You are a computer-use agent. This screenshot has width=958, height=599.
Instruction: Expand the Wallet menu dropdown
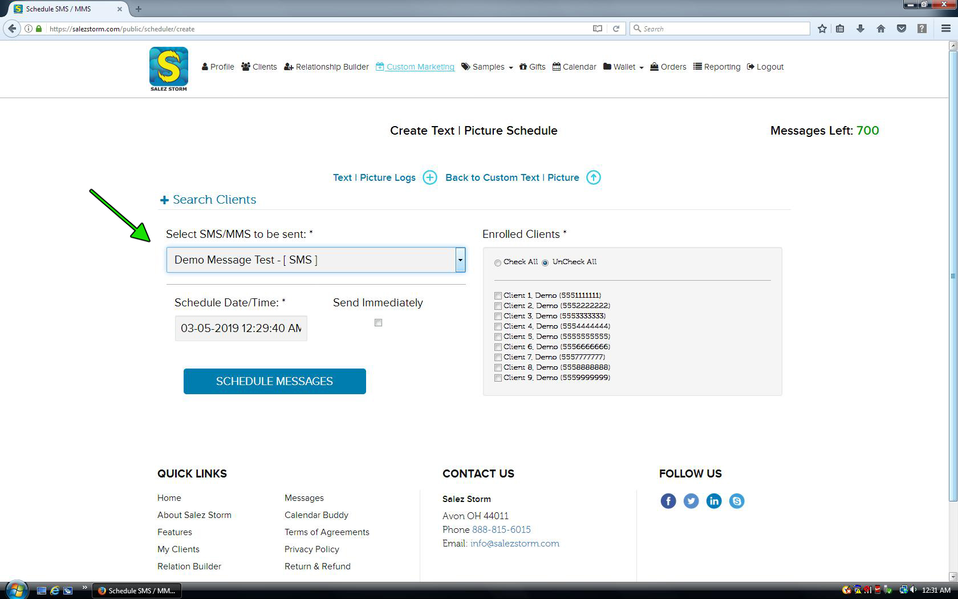click(624, 67)
